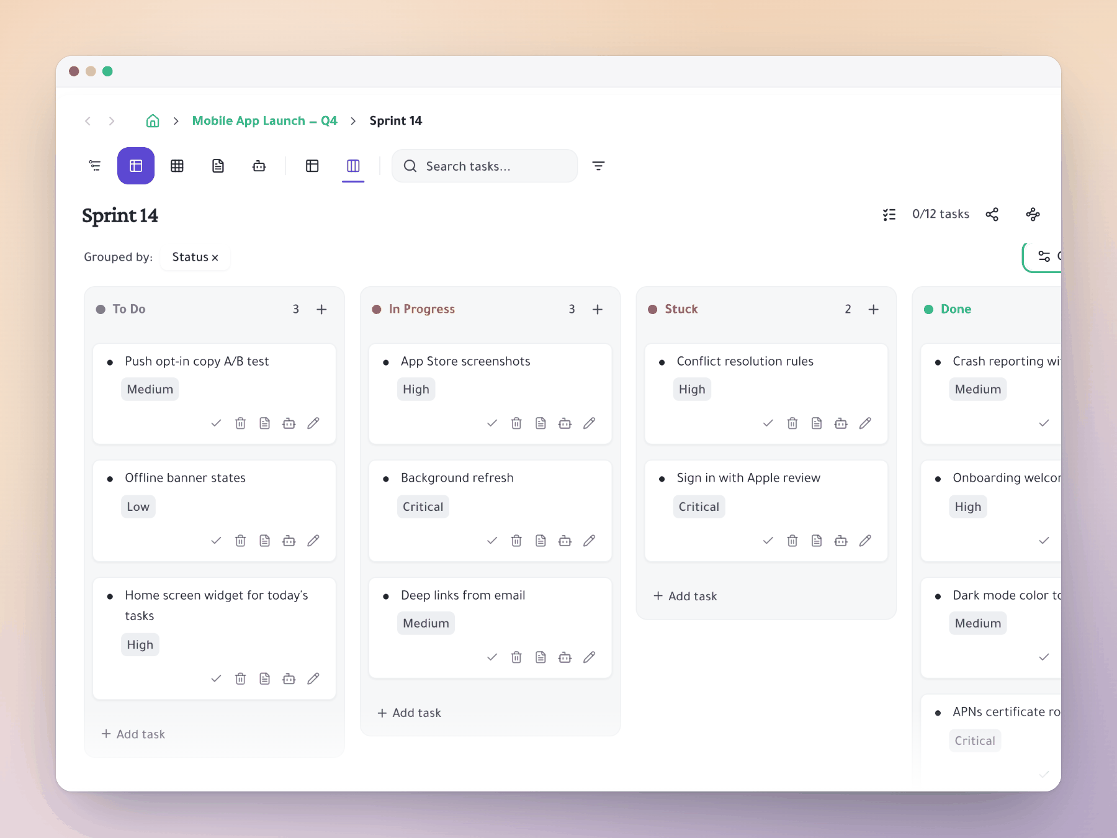Click Add task under To Do column
The width and height of the screenshot is (1117, 838).
(x=133, y=734)
